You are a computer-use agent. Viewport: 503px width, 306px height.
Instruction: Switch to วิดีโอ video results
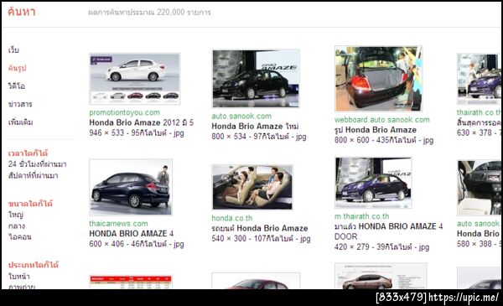click(17, 86)
